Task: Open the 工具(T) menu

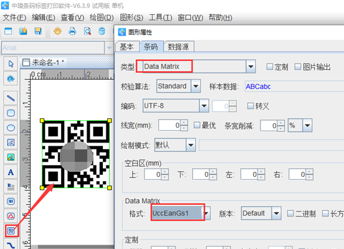Action: pos(160,17)
